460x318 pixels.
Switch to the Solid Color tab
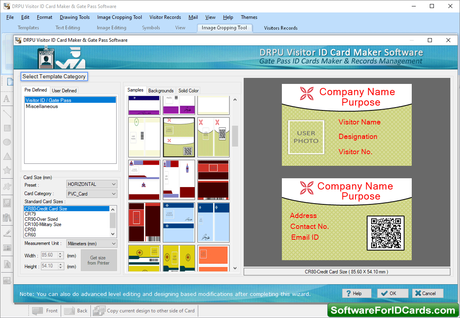[189, 91]
